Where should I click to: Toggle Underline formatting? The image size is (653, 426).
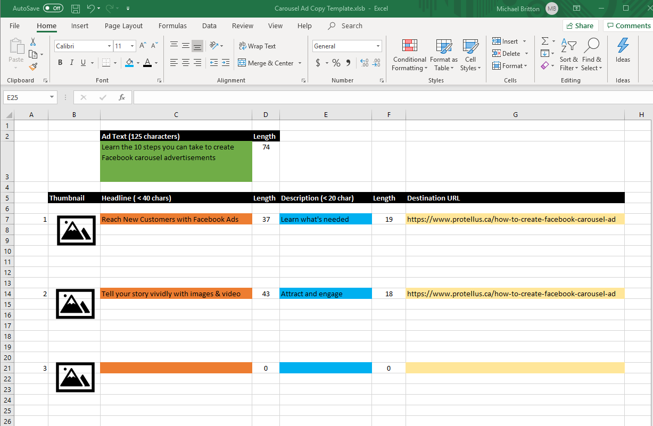pyautogui.click(x=84, y=63)
